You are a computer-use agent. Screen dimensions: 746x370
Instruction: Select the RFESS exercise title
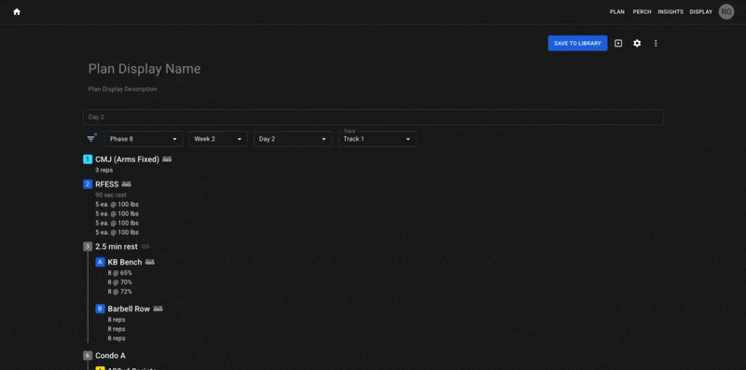point(107,185)
